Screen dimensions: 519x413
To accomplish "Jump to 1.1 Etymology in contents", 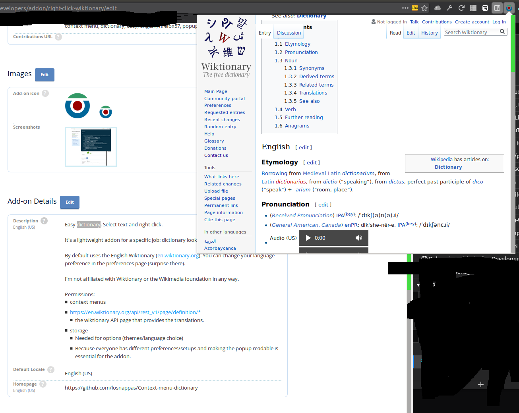I will [292, 44].
